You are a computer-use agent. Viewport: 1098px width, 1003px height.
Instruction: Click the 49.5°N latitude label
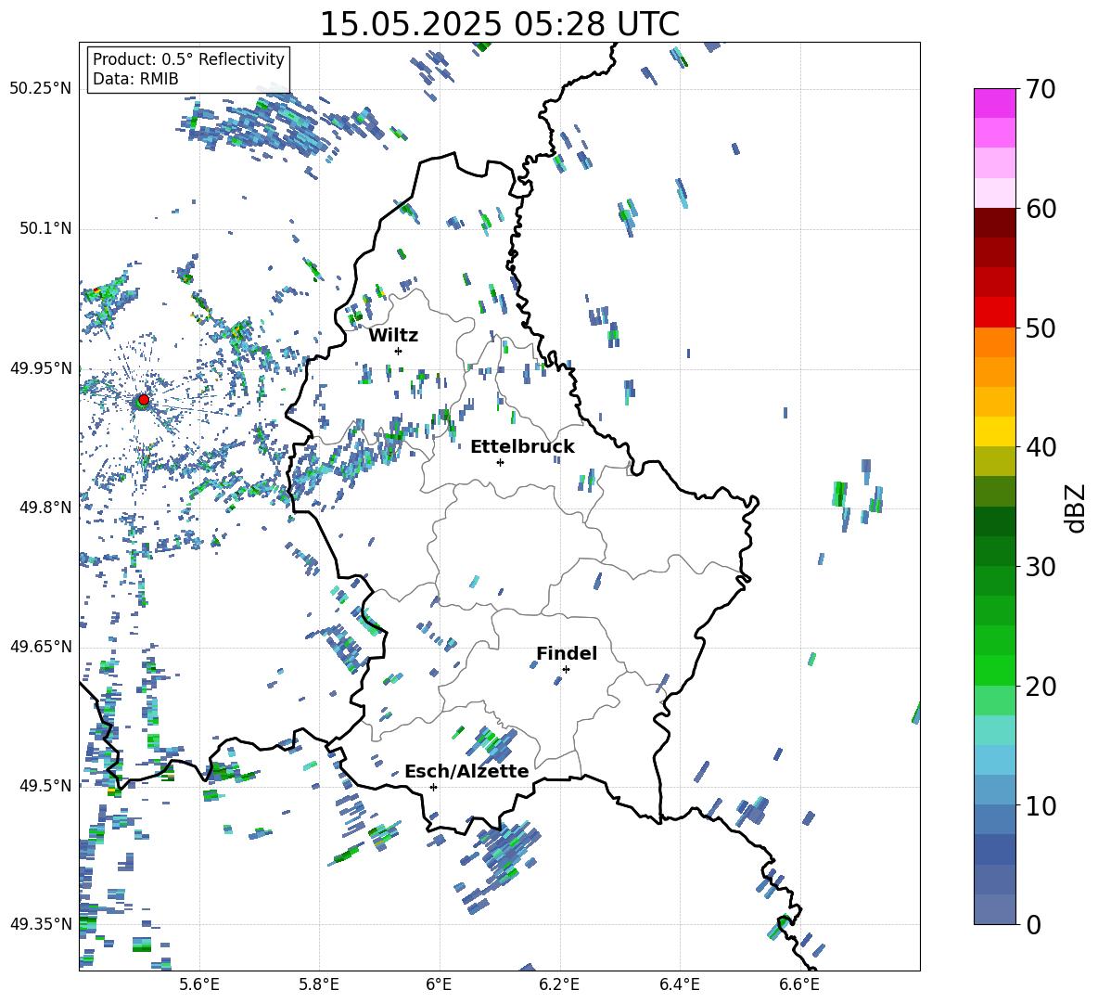(45, 785)
